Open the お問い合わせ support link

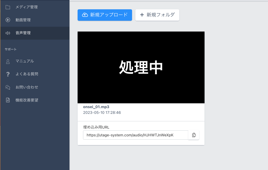pos(27,87)
